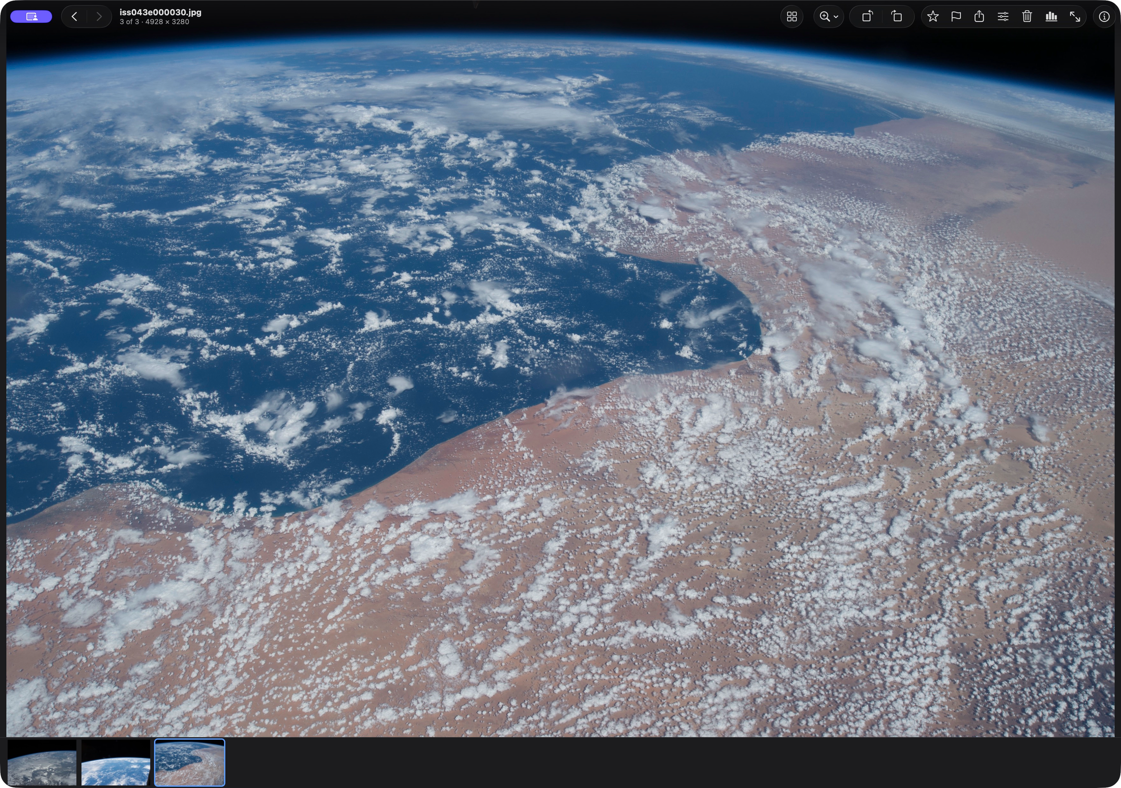Screen dimensions: 1121x788
Task: Open the adjustments sliders panel
Action: click(x=1003, y=17)
